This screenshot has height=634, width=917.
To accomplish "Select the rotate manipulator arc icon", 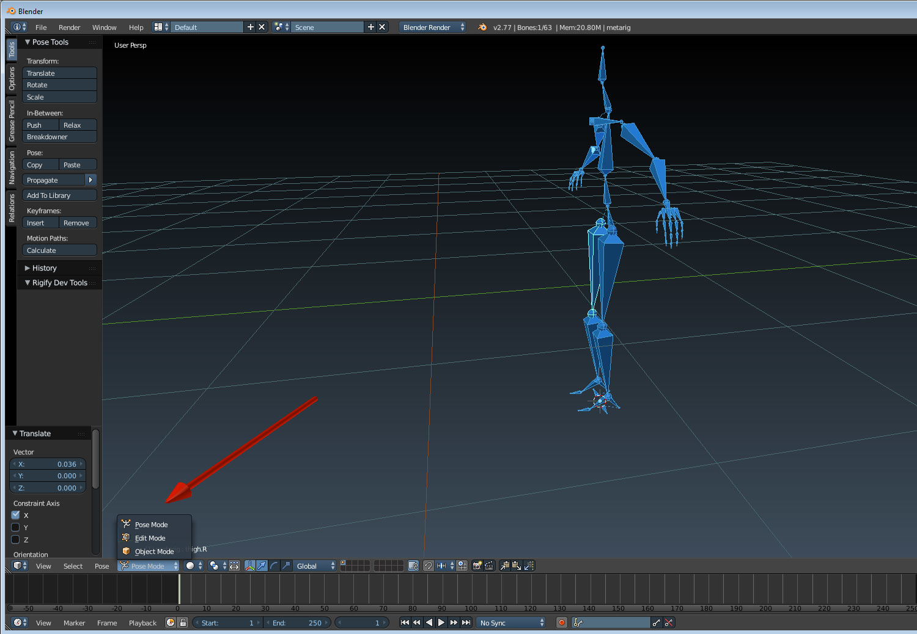I will coord(274,566).
